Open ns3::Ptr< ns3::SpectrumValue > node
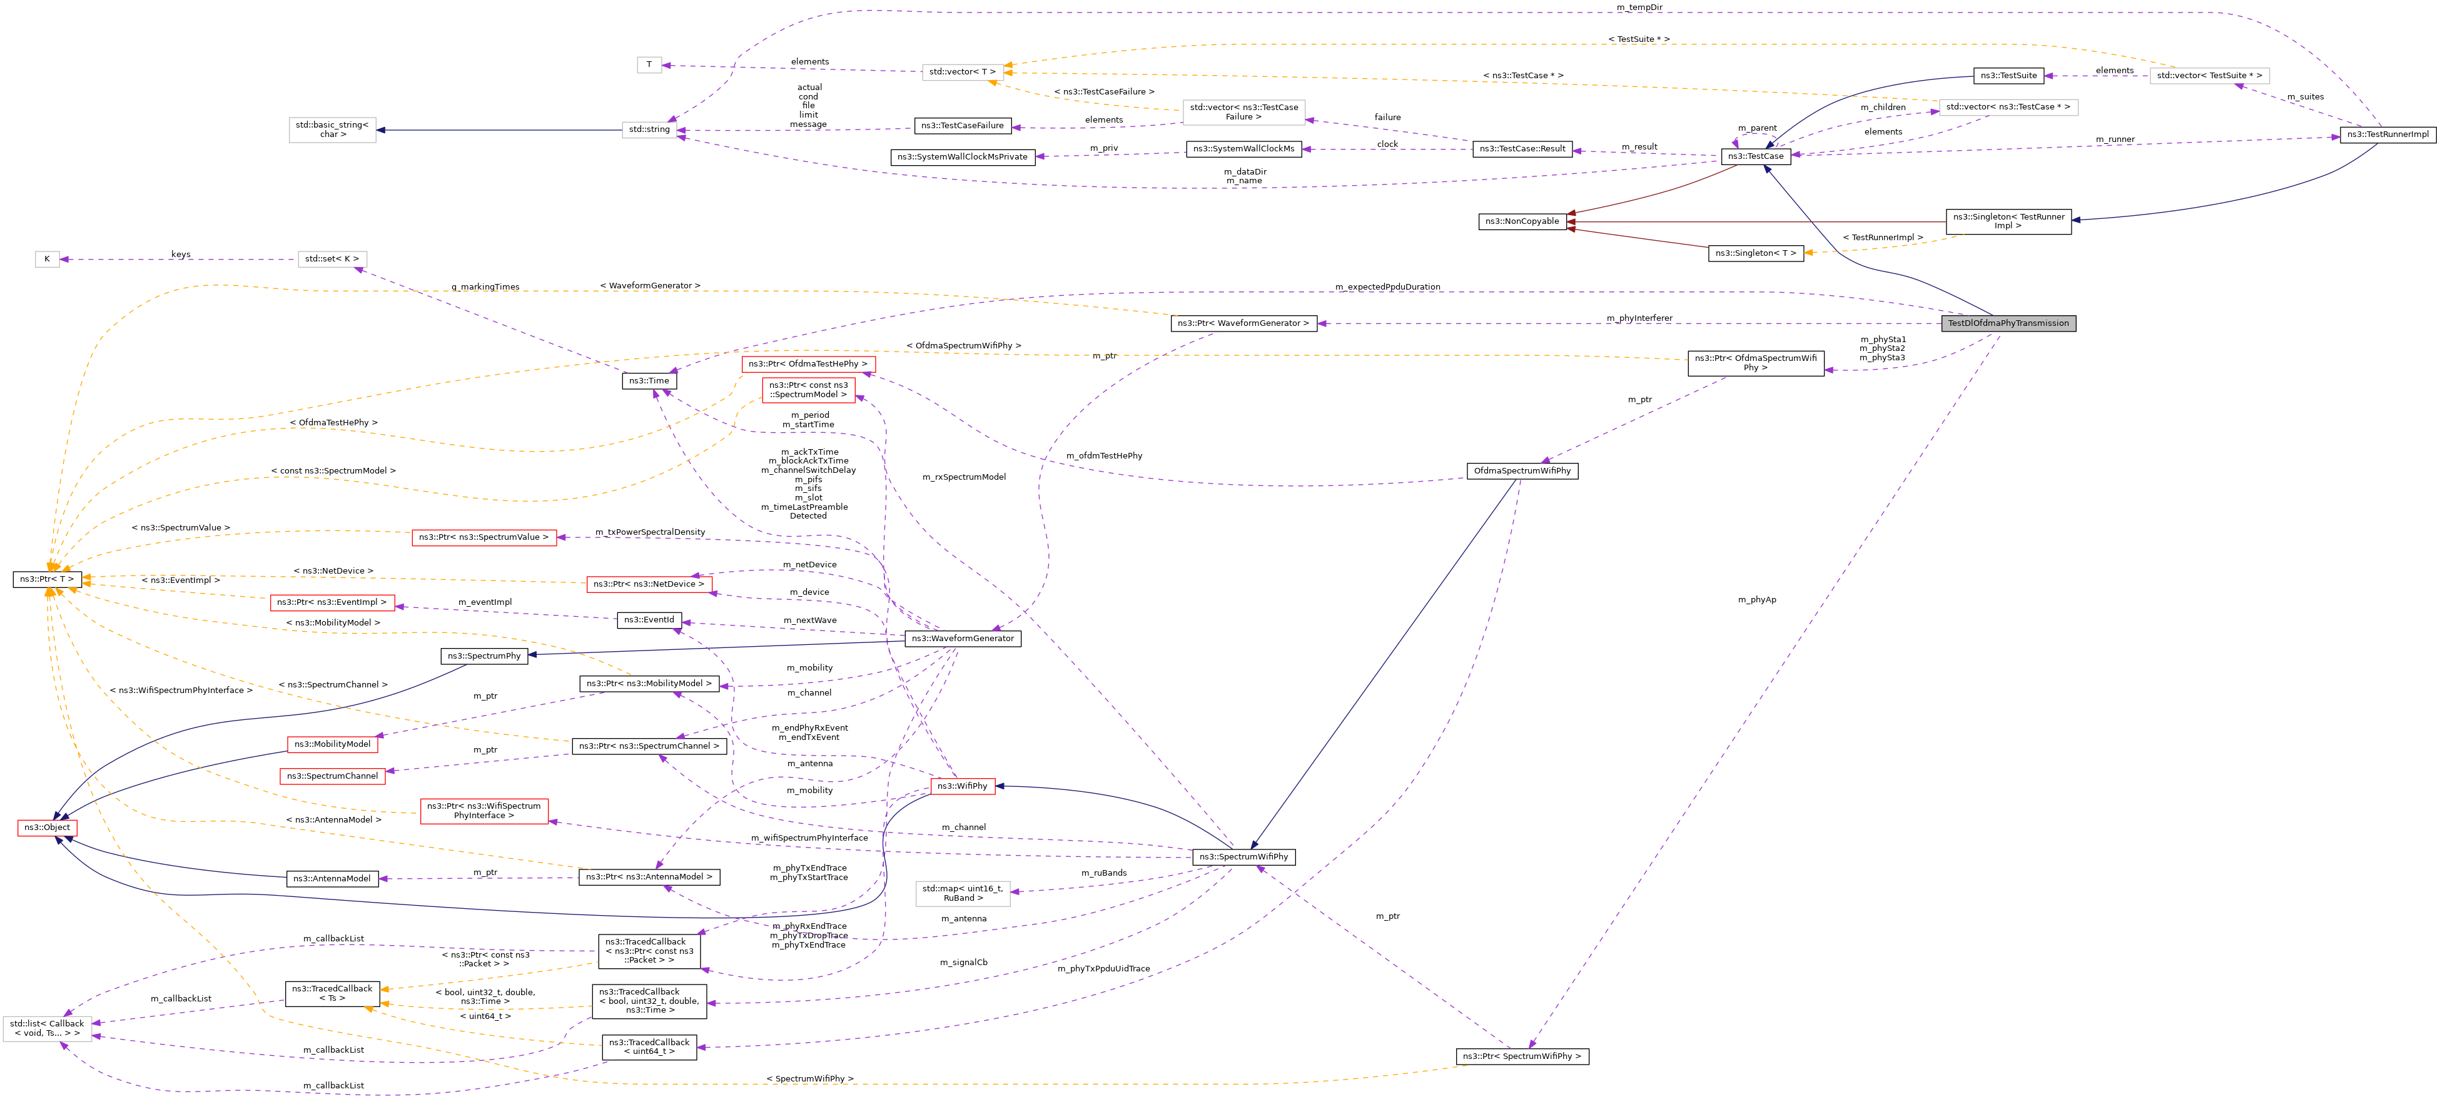Image resolution: width=2440 pixels, height=1099 pixels. [x=484, y=537]
